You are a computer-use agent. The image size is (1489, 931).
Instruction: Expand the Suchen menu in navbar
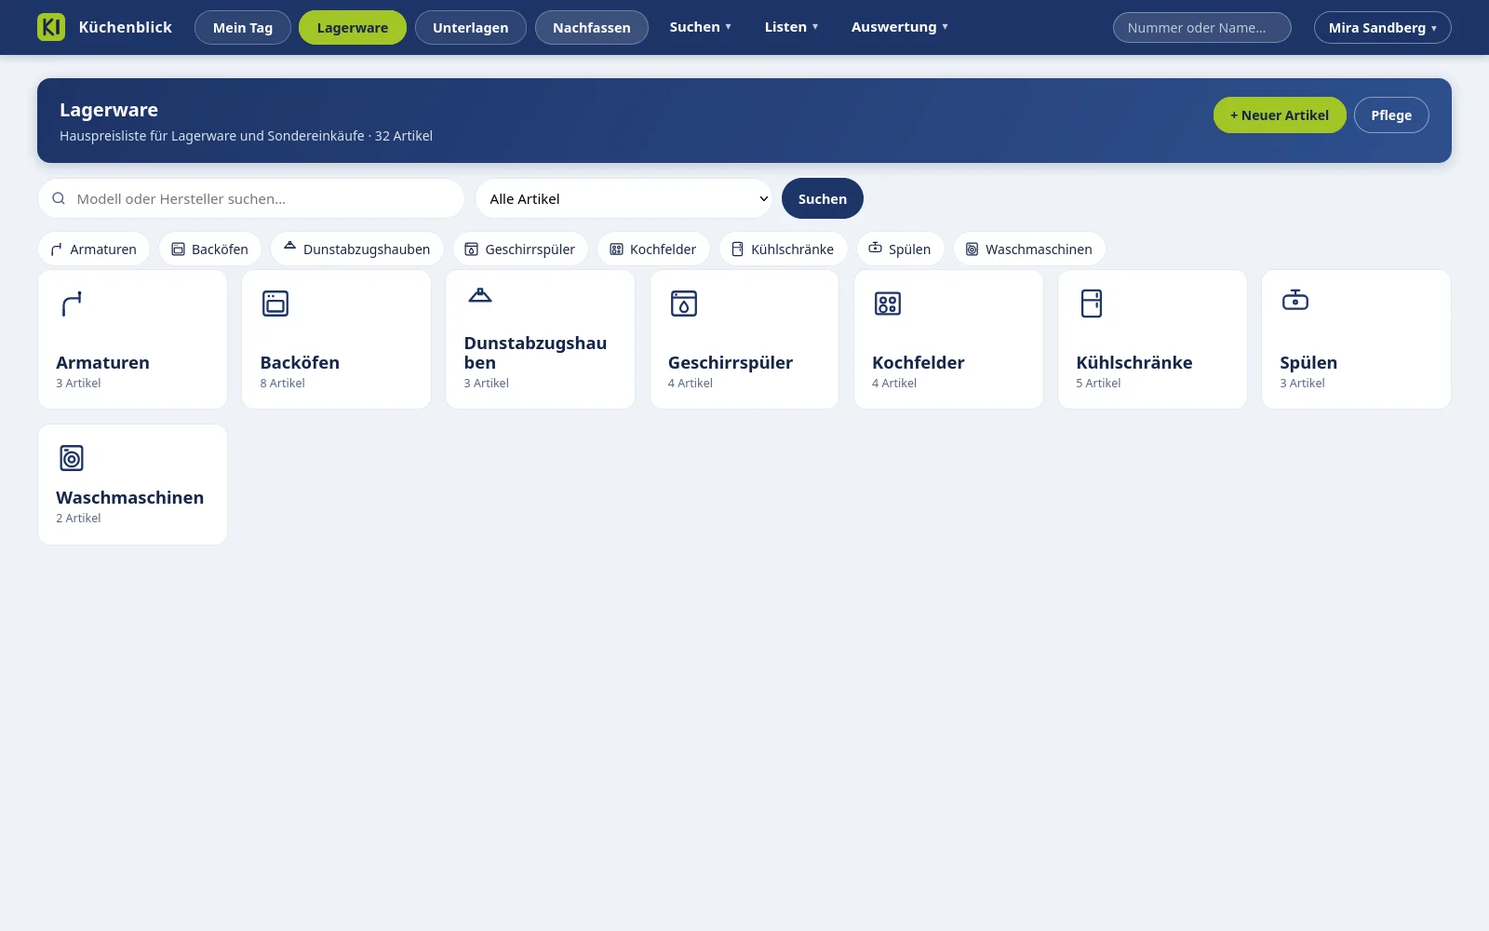pyautogui.click(x=700, y=27)
